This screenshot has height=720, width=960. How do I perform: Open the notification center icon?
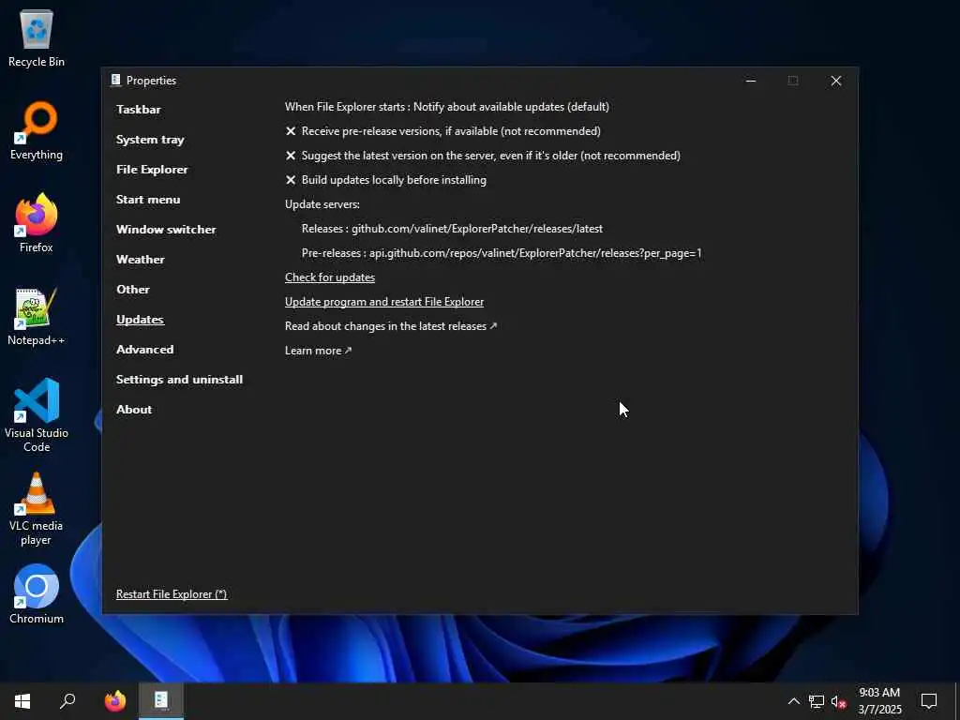tap(929, 701)
